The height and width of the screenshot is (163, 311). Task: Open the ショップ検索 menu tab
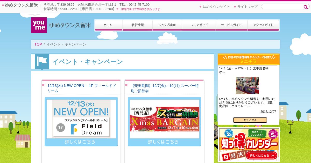[167, 25]
